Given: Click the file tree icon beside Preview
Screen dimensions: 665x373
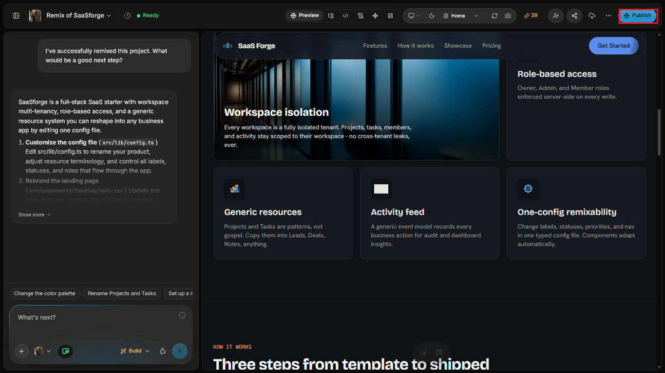Looking at the screenshot, I should click(331, 16).
